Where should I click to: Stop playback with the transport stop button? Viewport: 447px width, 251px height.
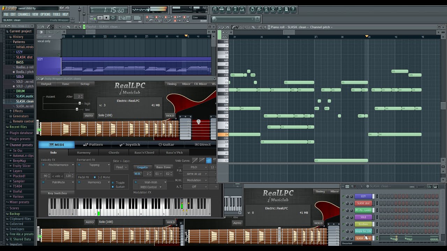(107, 17)
